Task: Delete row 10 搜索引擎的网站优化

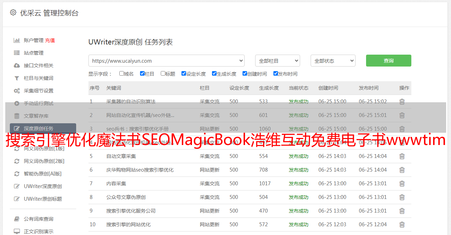Action: [402, 224]
